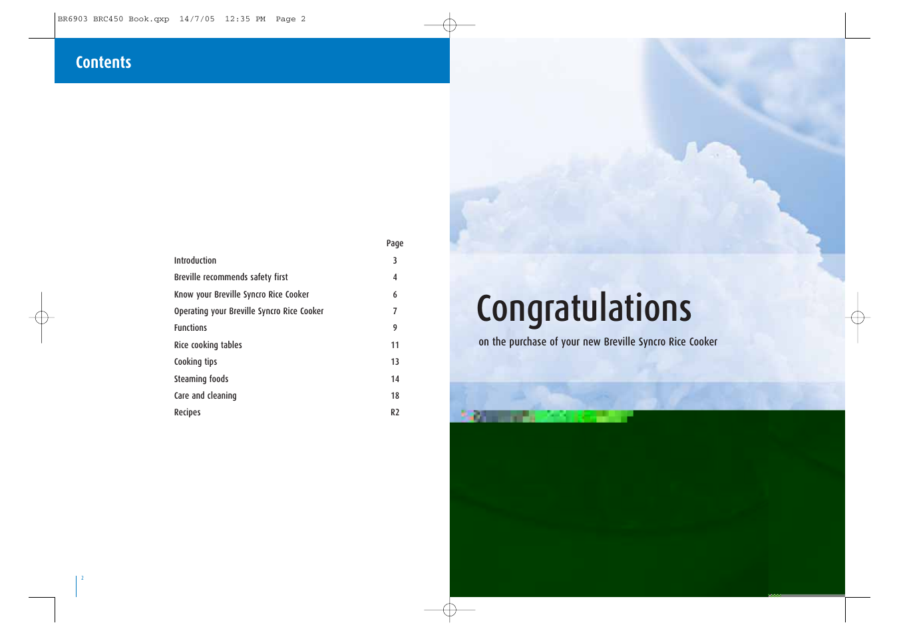Click the bottom center registration crosshair mark
The width and height of the screenshot is (899, 635).
pyautogui.click(x=450, y=609)
